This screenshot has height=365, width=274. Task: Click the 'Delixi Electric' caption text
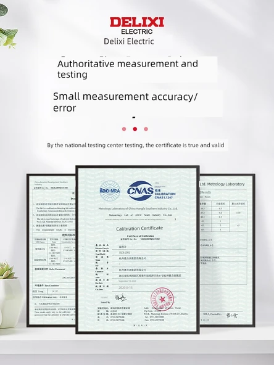click(129, 41)
